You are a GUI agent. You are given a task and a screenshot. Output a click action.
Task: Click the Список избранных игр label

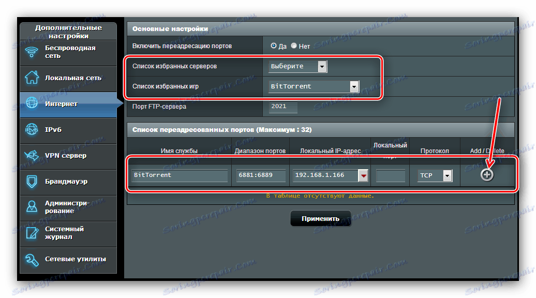166,86
